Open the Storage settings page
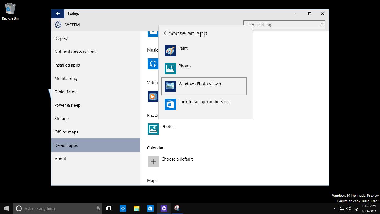The width and height of the screenshot is (380, 214). (x=96, y=119)
